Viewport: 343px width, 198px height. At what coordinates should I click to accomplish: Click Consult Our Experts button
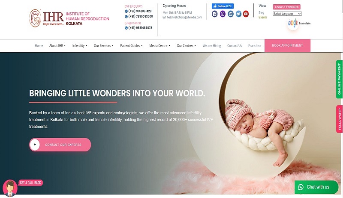[x=60, y=145]
